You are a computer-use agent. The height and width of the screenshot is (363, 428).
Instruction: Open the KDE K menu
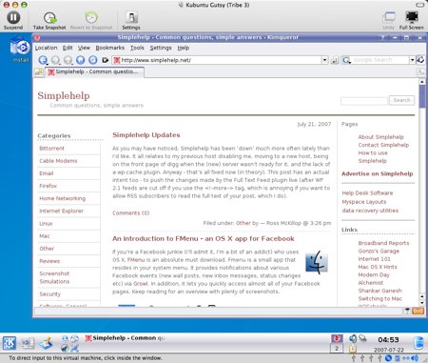pos(10,343)
